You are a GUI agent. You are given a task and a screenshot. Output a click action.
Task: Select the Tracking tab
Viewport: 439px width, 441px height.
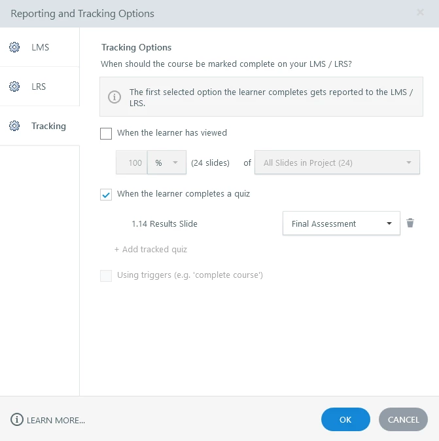(x=48, y=126)
